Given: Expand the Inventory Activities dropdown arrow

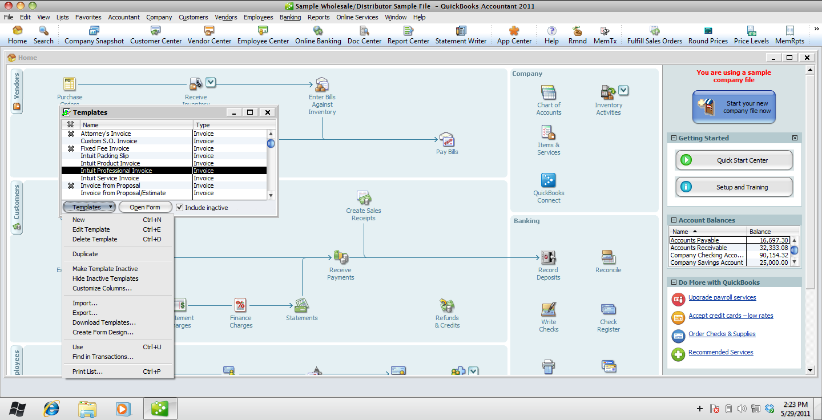Looking at the screenshot, I should click(x=623, y=90).
